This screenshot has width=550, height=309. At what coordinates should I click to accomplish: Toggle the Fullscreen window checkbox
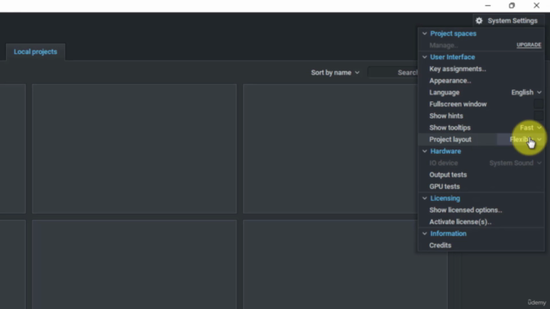[x=539, y=104]
